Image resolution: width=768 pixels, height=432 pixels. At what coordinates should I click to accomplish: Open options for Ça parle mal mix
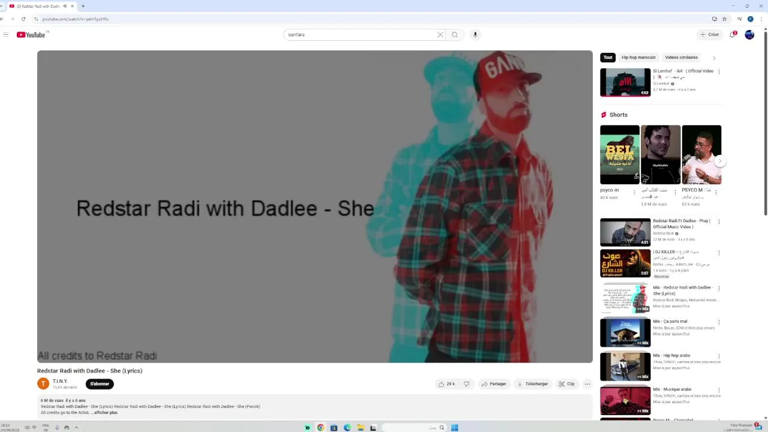[x=719, y=322]
